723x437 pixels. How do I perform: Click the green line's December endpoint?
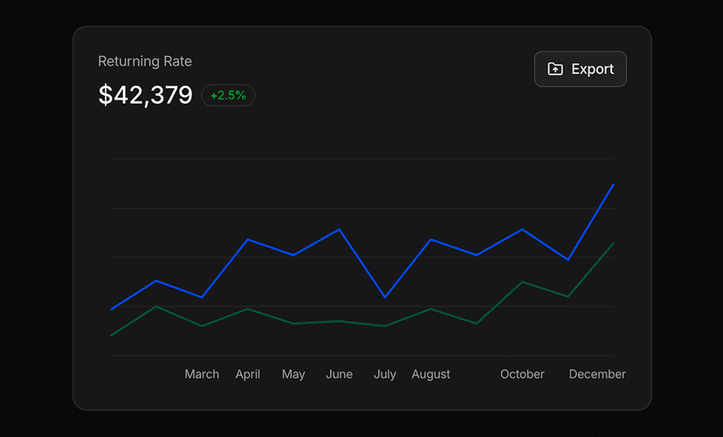pos(614,243)
